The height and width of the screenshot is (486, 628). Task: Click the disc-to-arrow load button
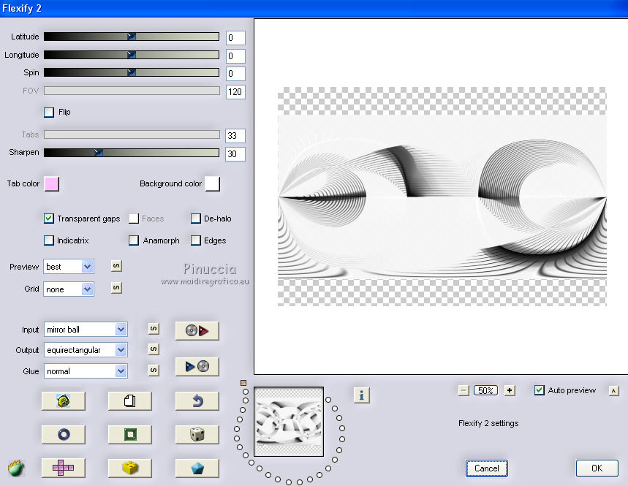197,330
